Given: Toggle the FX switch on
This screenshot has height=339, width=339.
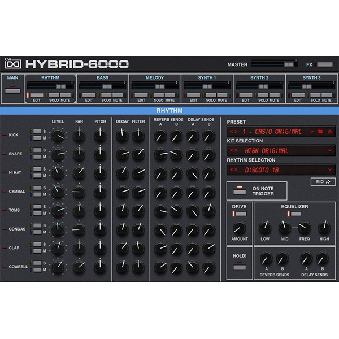Looking at the screenshot, I should pyautogui.click(x=324, y=64).
